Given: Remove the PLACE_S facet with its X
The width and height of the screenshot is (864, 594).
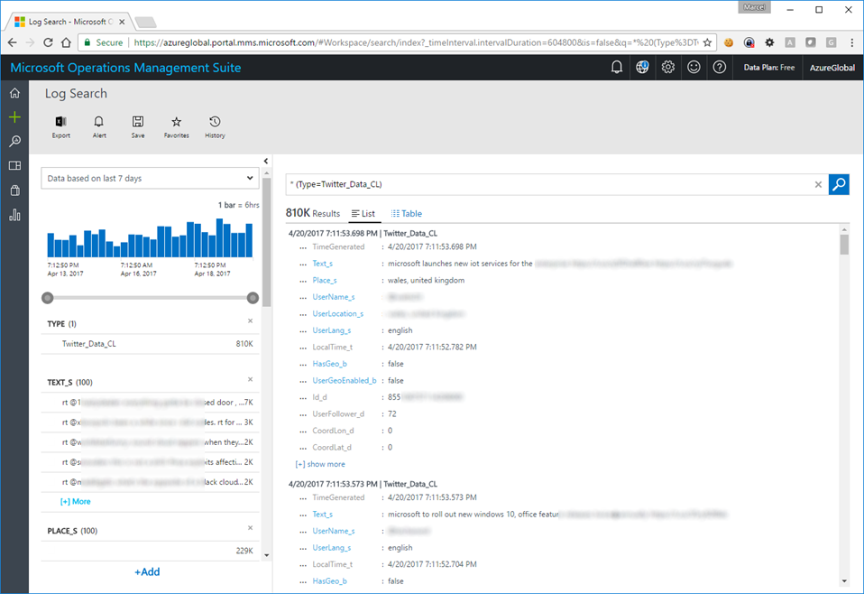Looking at the screenshot, I should click(250, 528).
